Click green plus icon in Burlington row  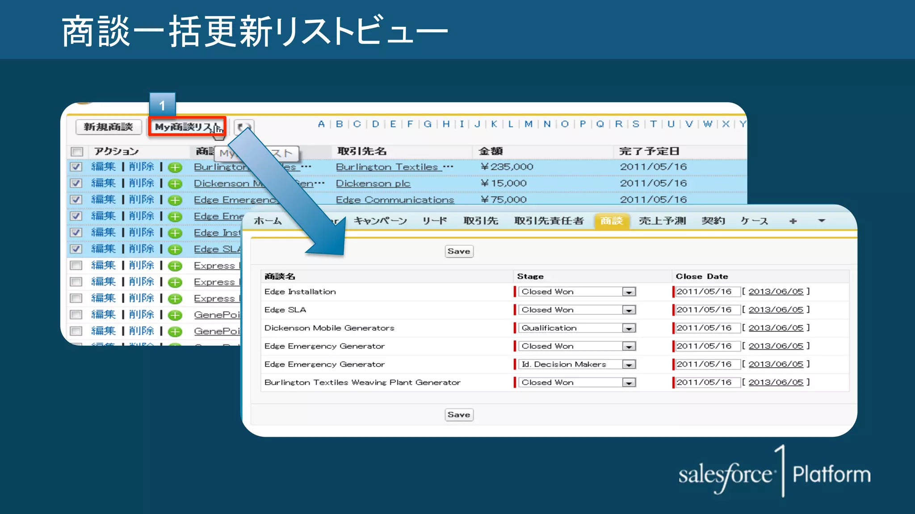click(x=175, y=168)
